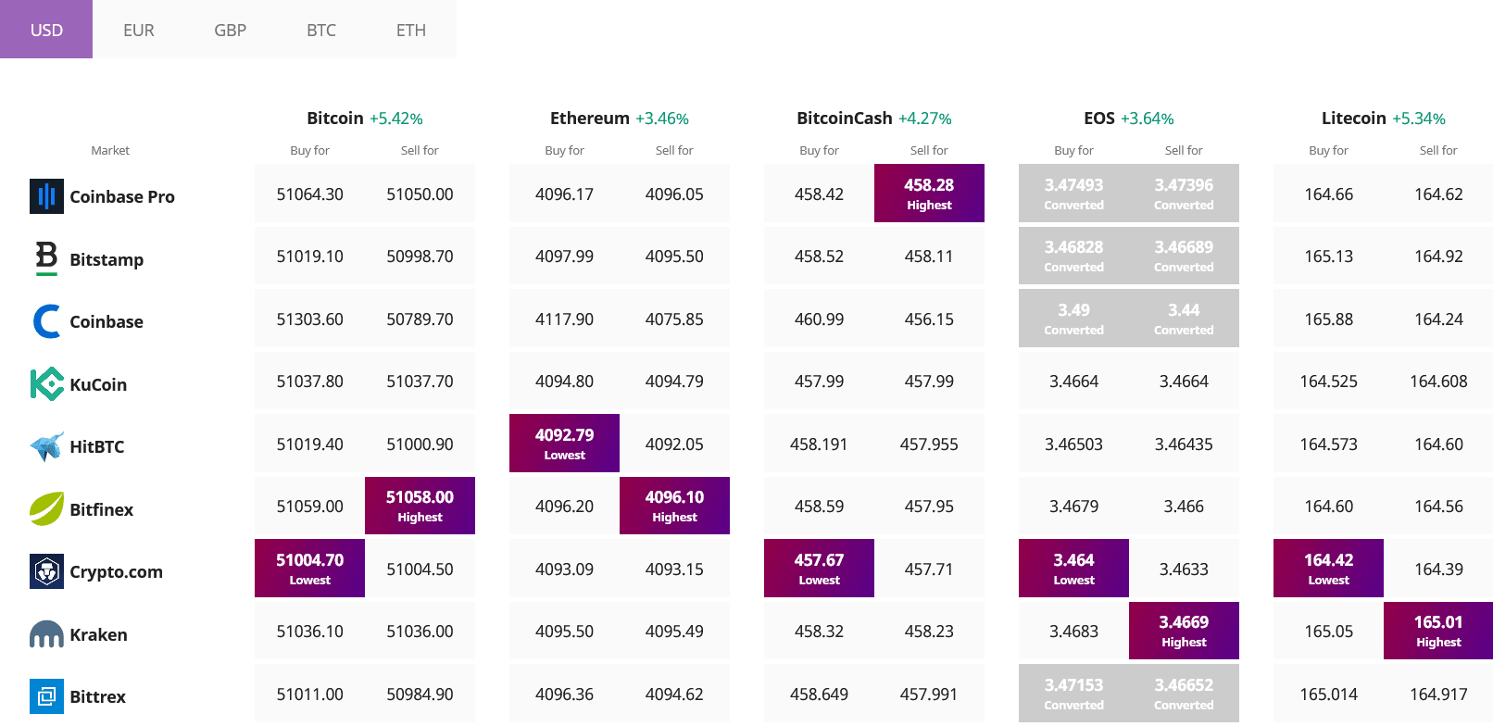
Task: Click Crypto.com lowest BitcoinCash buy 457.67
Action: [x=819, y=569]
